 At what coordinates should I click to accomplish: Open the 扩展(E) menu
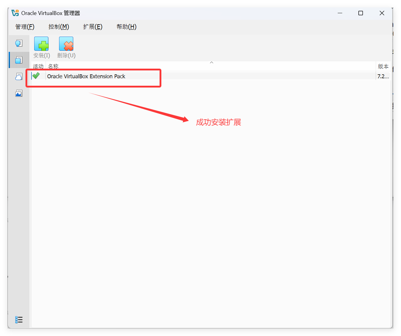[x=93, y=27]
